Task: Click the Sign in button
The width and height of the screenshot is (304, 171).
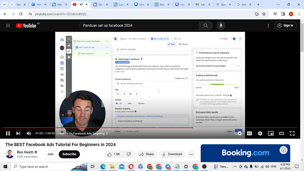Action: [285, 25]
